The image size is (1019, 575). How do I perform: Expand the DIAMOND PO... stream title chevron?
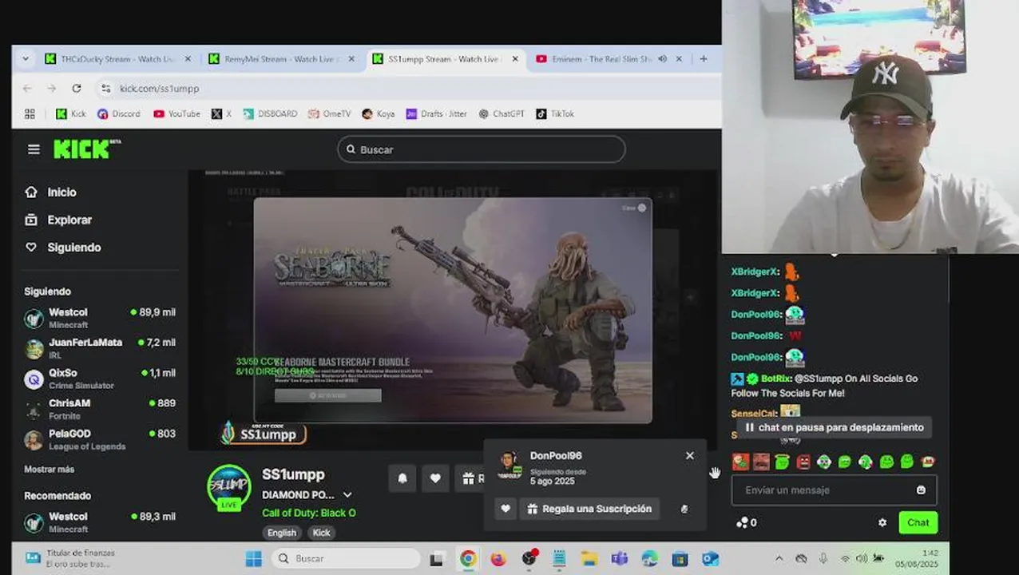[347, 495]
